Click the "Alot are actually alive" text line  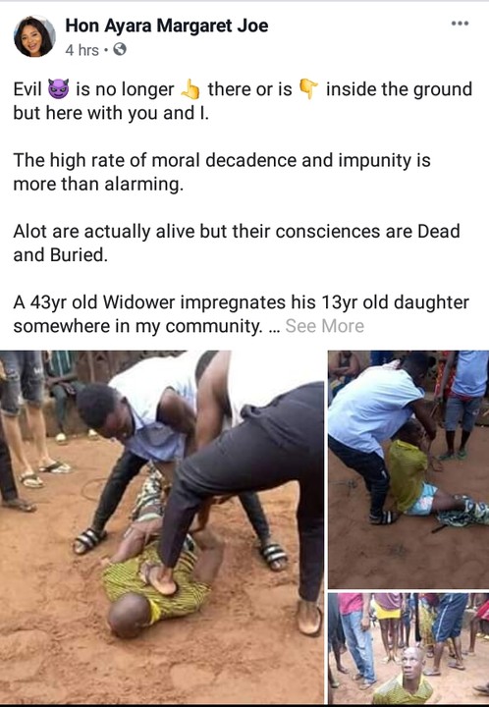237,232
